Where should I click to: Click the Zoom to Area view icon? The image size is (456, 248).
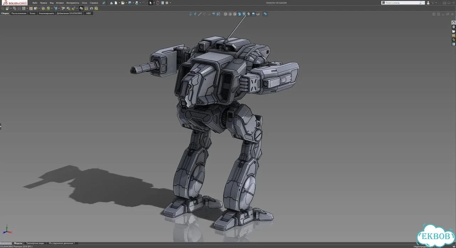195,14
